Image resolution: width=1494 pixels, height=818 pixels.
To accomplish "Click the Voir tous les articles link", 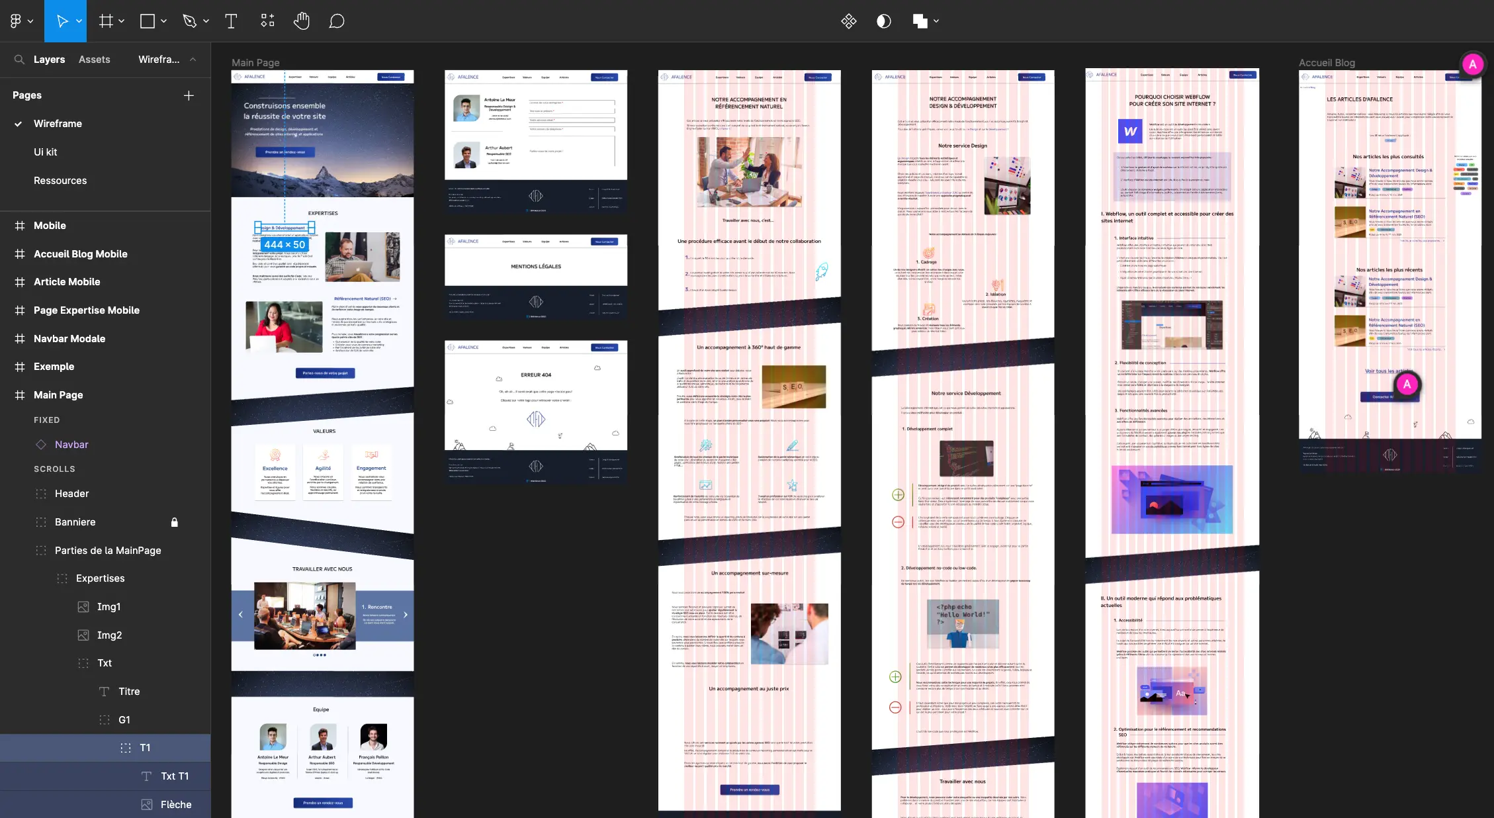I will pyautogui.click(x=1389, y=371).
